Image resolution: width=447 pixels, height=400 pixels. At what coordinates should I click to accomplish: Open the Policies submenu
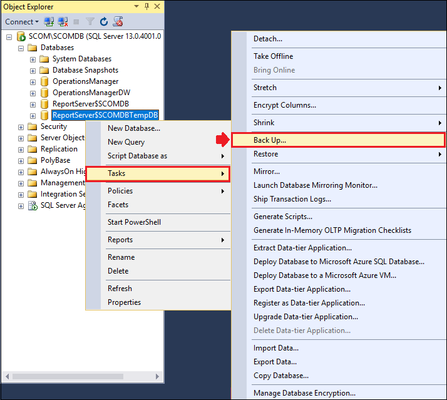tap(158, 191)
